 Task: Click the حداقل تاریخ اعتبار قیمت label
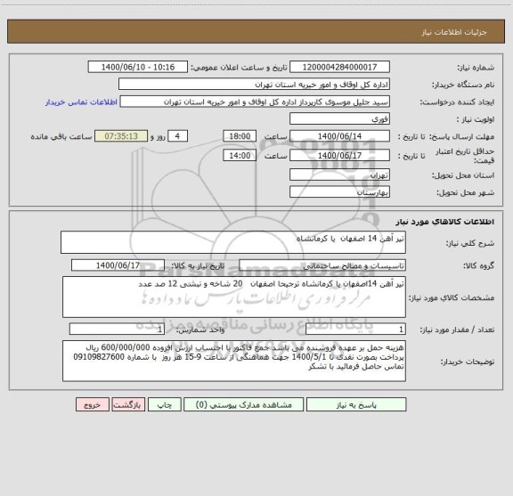(x=465, y=156)
